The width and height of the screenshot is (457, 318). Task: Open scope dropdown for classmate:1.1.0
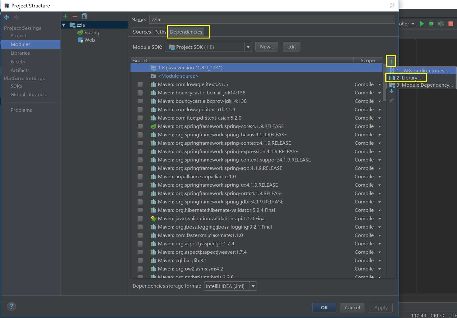coord(379,235)
